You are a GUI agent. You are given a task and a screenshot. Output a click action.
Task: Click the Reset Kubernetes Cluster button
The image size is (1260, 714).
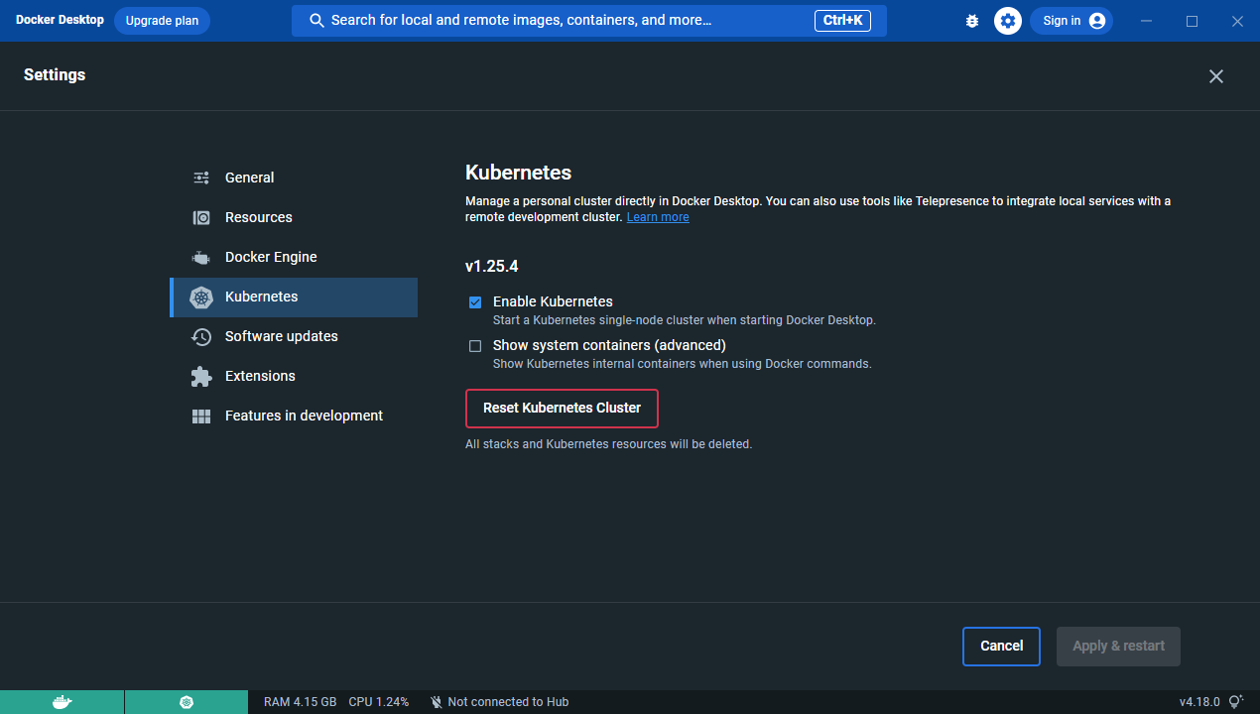562,408
